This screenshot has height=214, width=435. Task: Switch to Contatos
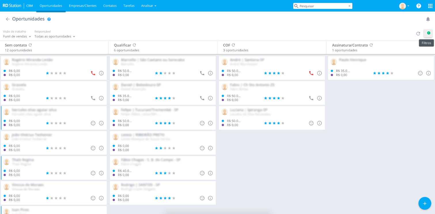tap(110, 6)
